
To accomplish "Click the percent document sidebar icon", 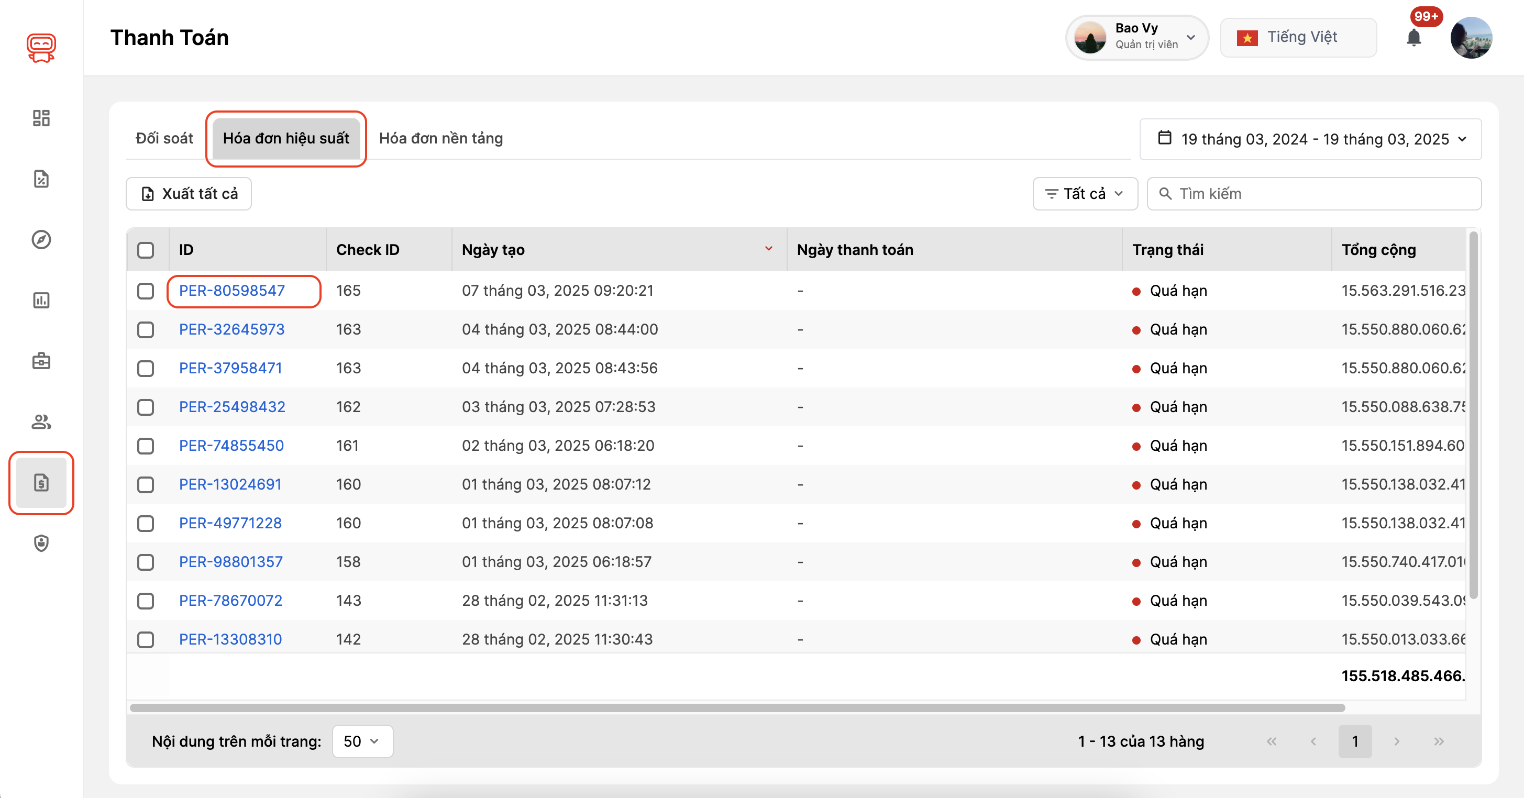I will click(x=41, y=179).
